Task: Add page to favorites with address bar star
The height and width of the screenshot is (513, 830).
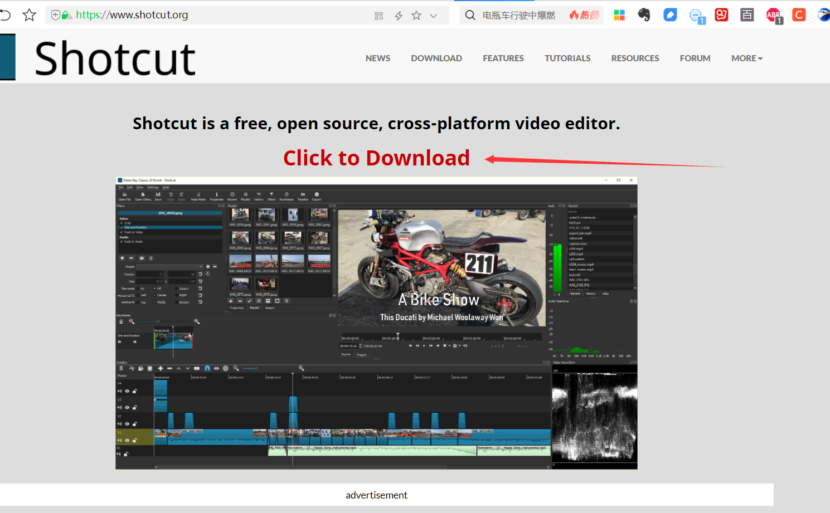Action: (x=416, y=16)
